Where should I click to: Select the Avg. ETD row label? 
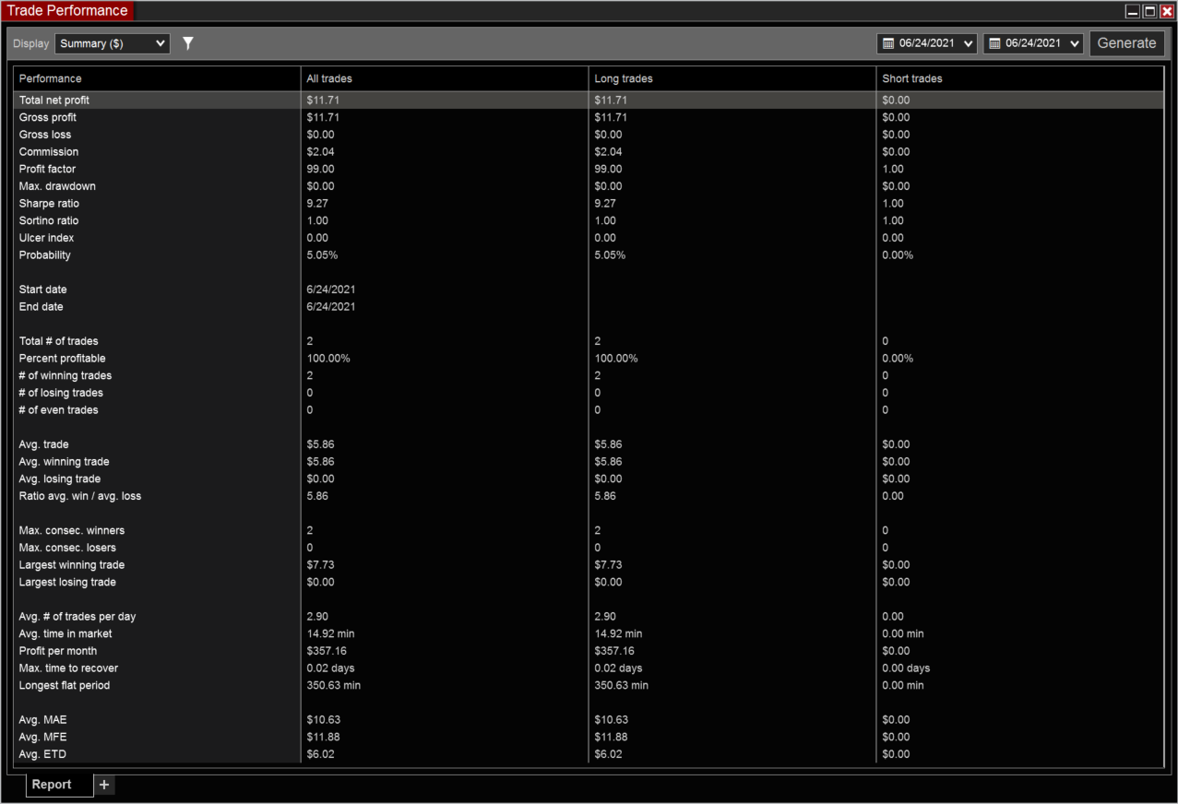pyautogui.click(x=42, y=754)
